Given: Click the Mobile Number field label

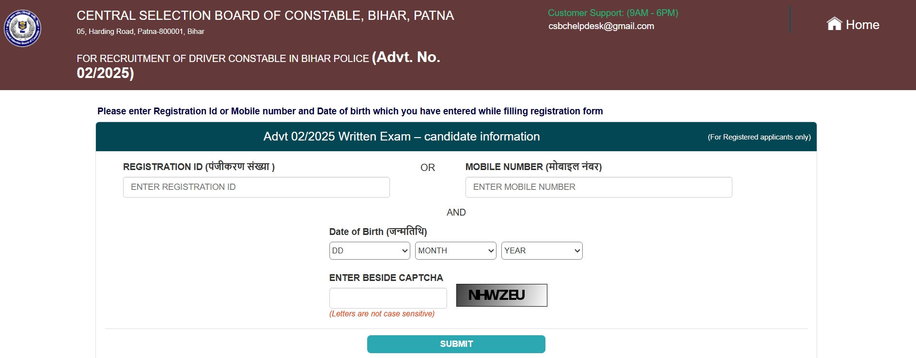Looking at the screenshot, I should tap(533, 167).
